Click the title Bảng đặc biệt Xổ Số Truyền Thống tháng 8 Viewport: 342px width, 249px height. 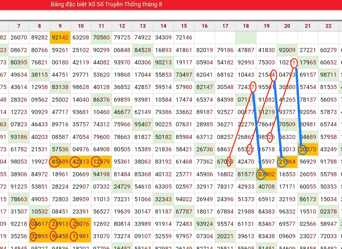(x=106, y=5)
